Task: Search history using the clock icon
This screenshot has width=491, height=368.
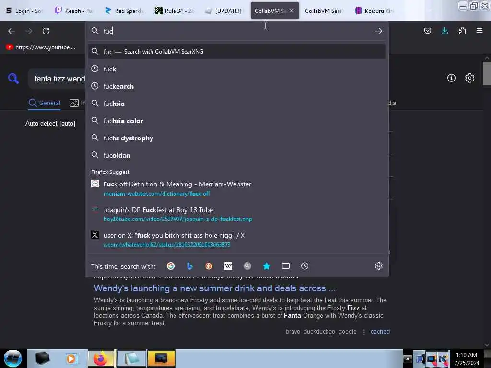Action: pos(304,266)
